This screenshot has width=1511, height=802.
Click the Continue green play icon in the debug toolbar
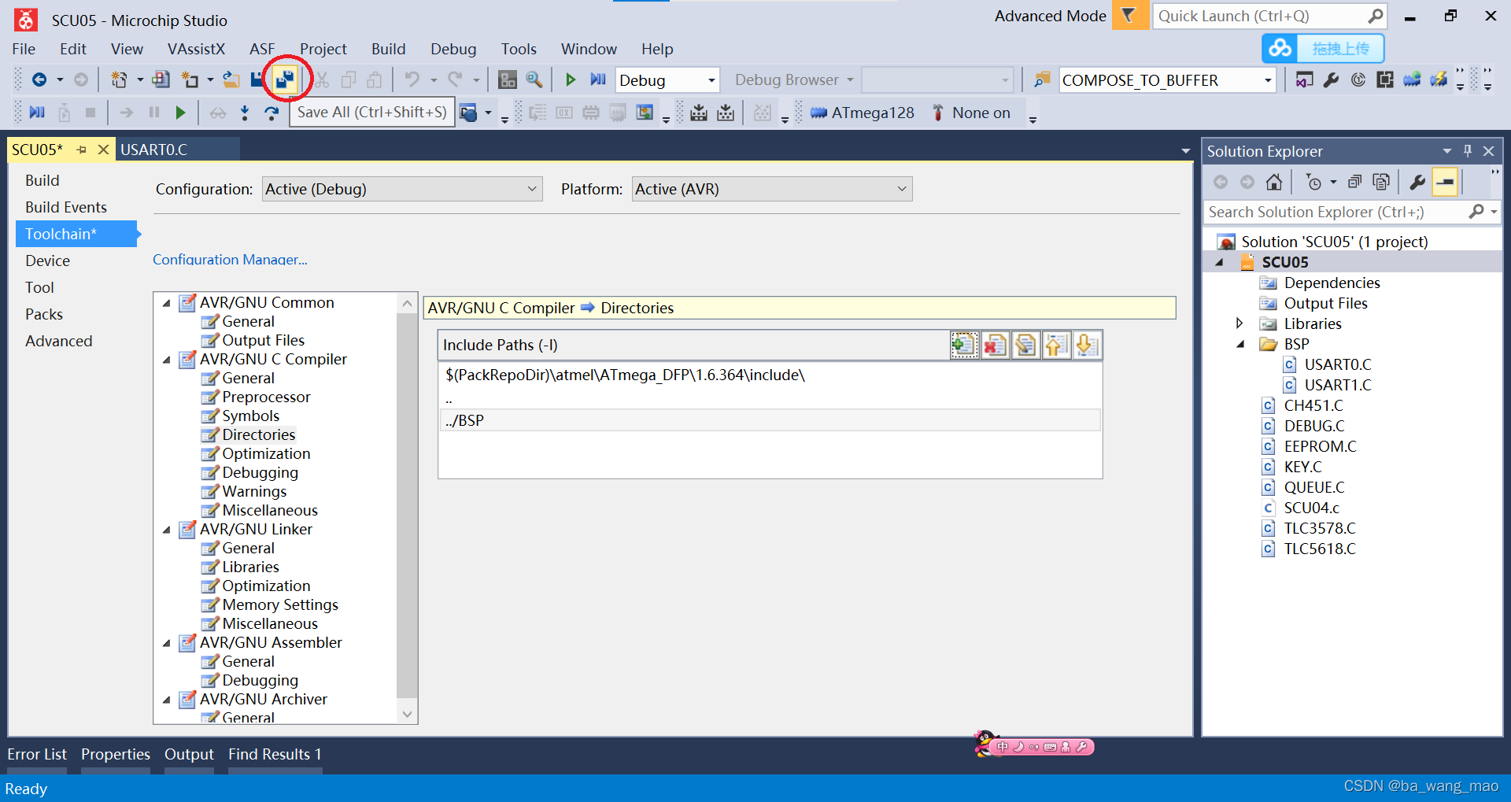click(x=180, y=113)
